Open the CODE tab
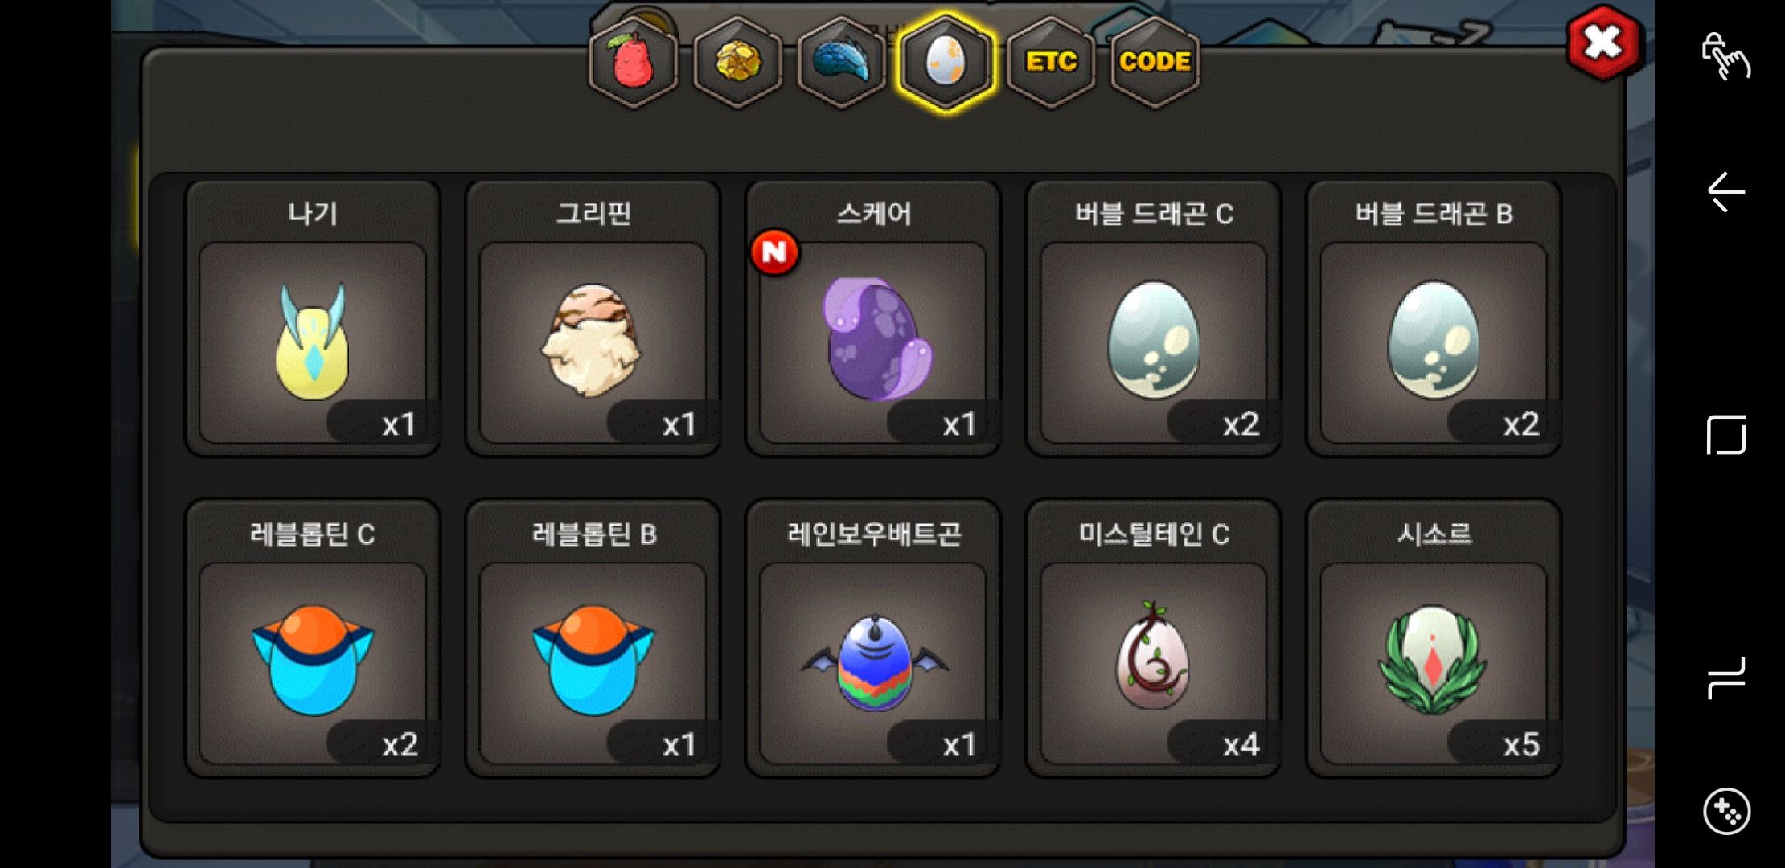 pyautogui.click(x=1155, y=62)
